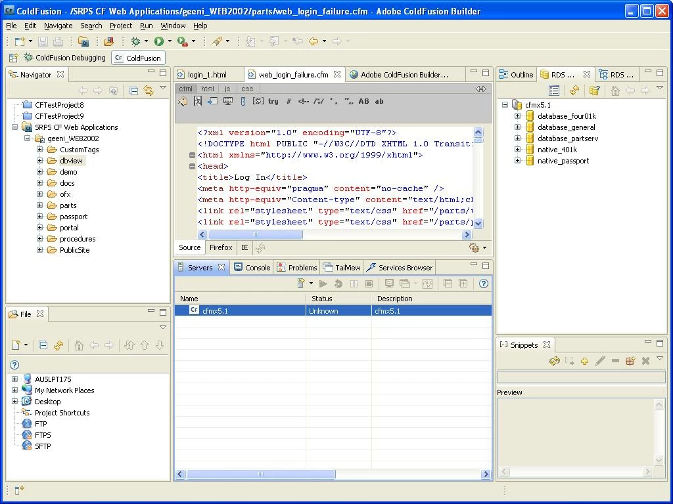
Task: Open the Navigator view menu dropdown triangle
Action: coord(163,88)
